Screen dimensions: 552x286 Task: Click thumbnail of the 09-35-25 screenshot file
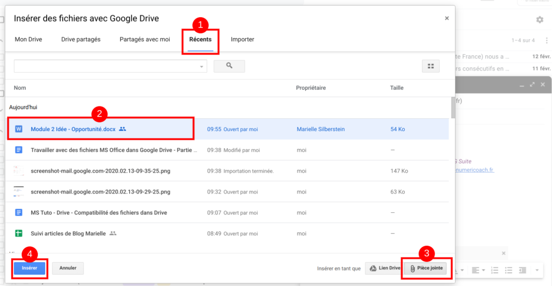(x=19, y=171)
